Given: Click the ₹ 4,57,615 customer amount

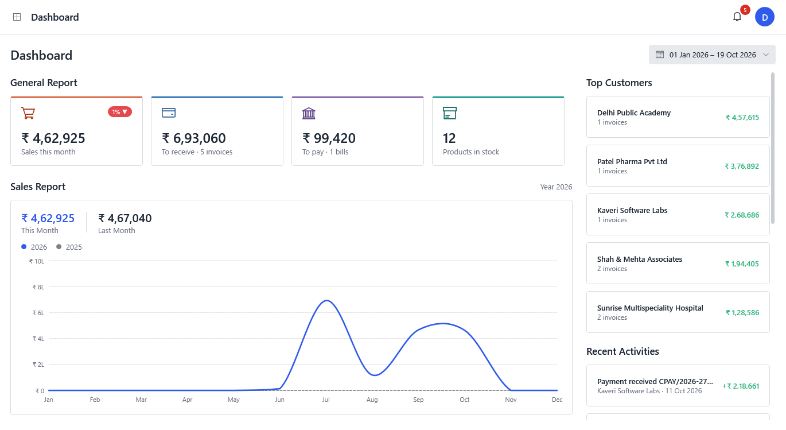Looking at the screenshot, I should 742,118.
